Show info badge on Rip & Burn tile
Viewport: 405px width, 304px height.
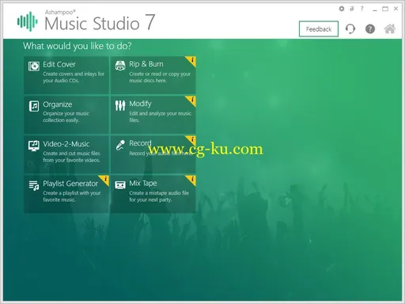point(191,60)
